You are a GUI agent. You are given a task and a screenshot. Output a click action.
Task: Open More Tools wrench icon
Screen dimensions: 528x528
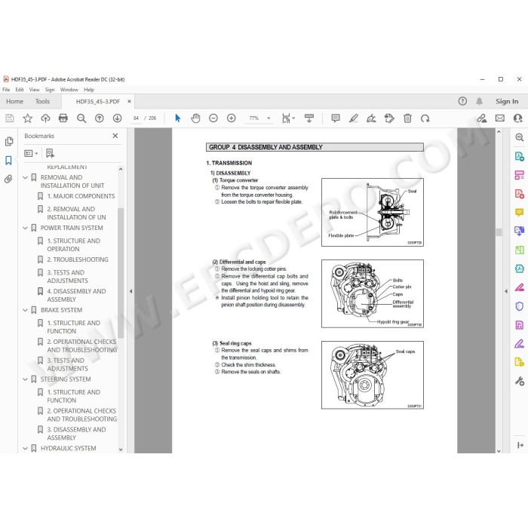pyautogui.click(x=519, y=381)
